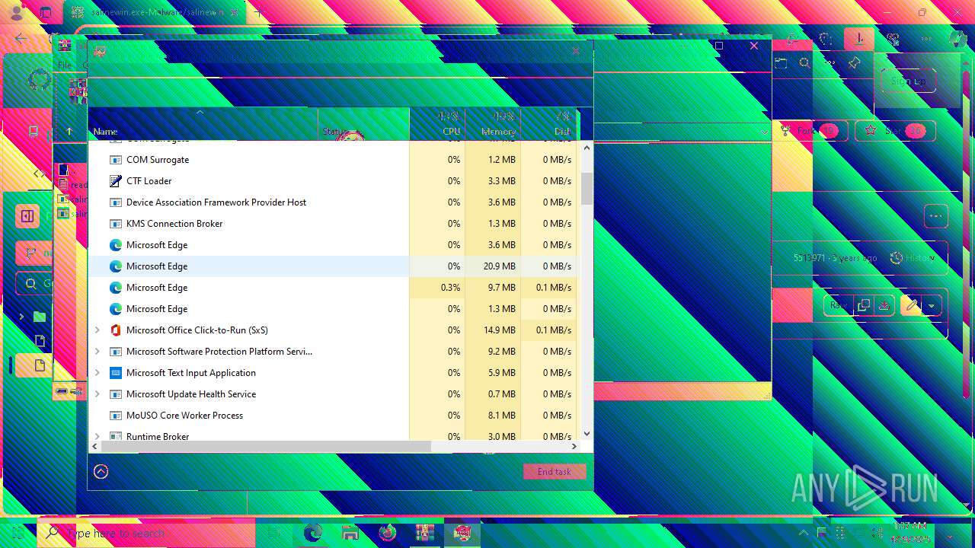The height and width of the screenshot is (548, 975).
Task: Open the file History link
Action: [913, 258]
